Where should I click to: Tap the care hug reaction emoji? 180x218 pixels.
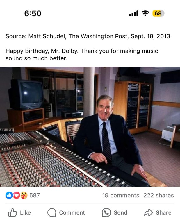click(24, 195)
